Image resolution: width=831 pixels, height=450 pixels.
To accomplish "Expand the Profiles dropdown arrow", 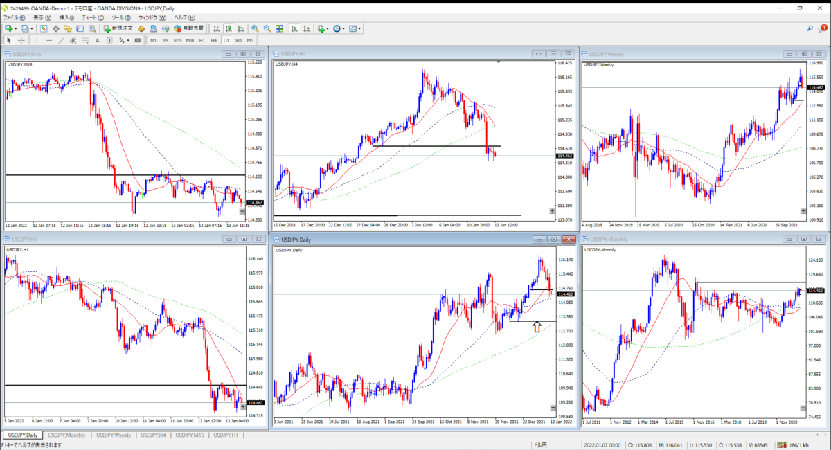I will coord(33,28).
